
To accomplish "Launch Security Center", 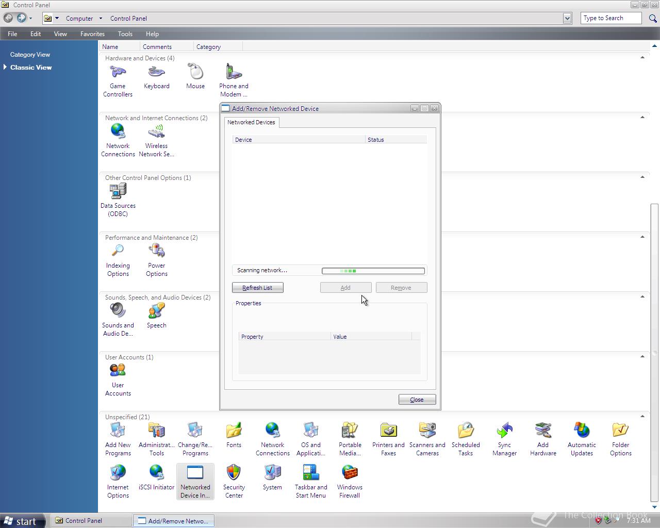I will click(x=234, y=481).
